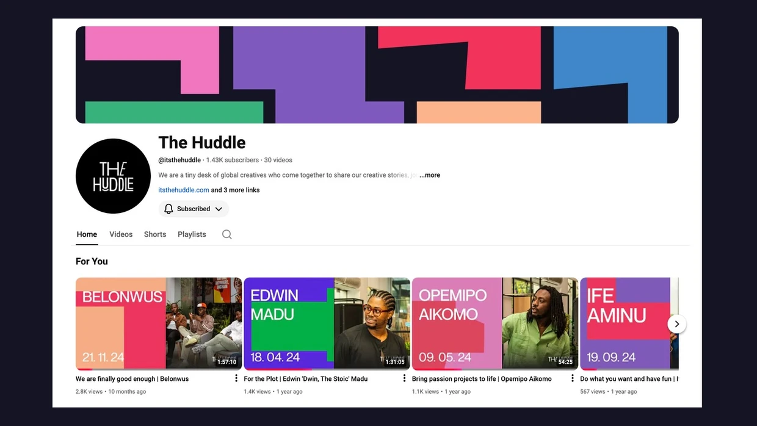Click the 'For You' section heading

click(x=92, y=261)
